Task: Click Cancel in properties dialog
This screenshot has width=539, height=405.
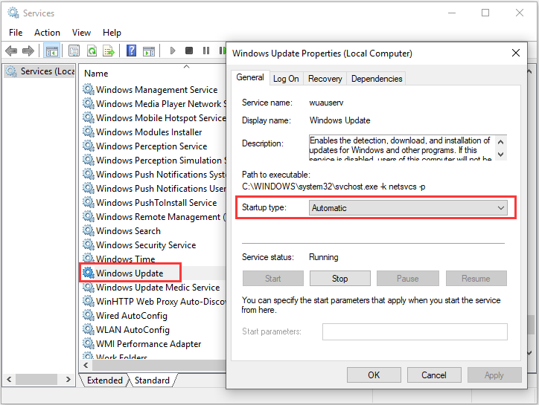Action: 434,375
